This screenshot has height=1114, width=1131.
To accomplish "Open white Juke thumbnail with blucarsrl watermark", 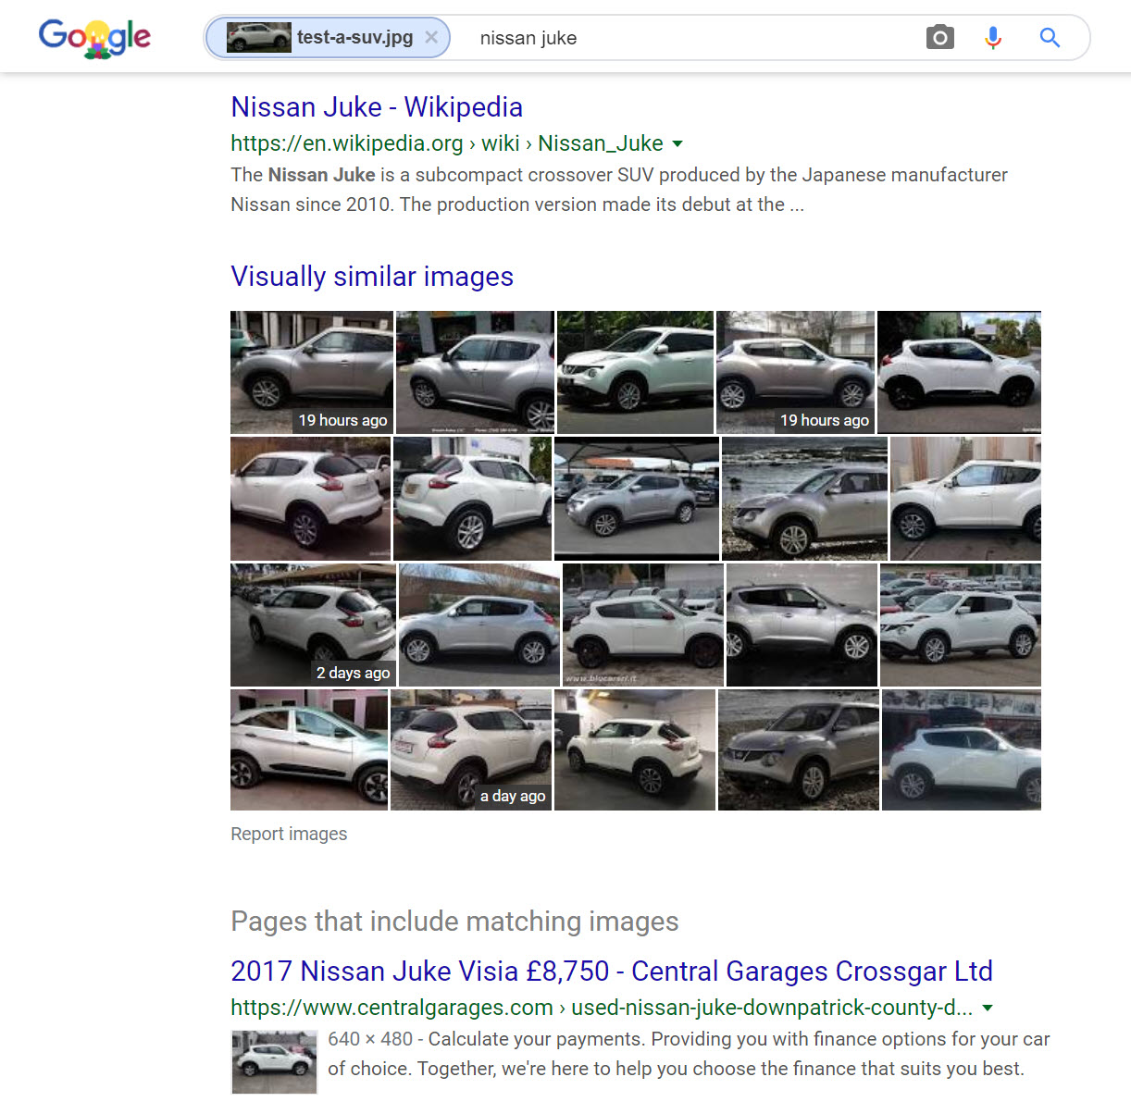I will pos(643,625).
